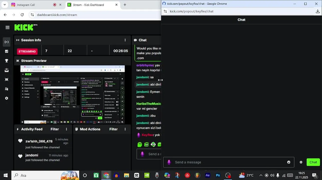Open Drops & Rewards icon in sidebar

(x=7, y=70)
